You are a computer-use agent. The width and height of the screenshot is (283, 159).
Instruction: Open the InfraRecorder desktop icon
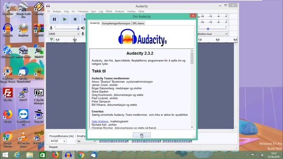tap(23, 52)
